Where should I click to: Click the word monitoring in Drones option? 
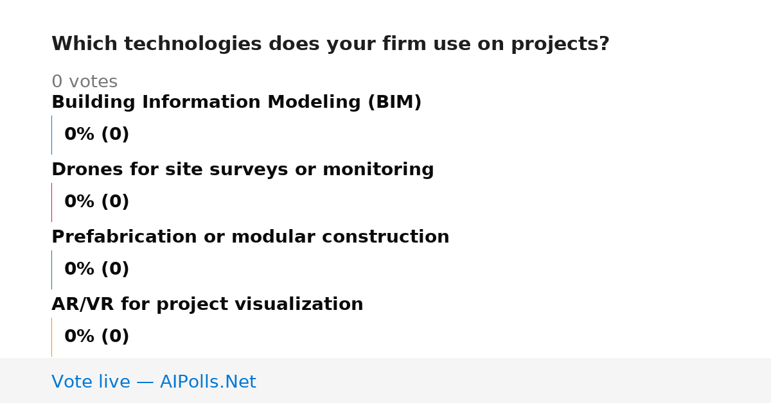click(x=378, y=171)
